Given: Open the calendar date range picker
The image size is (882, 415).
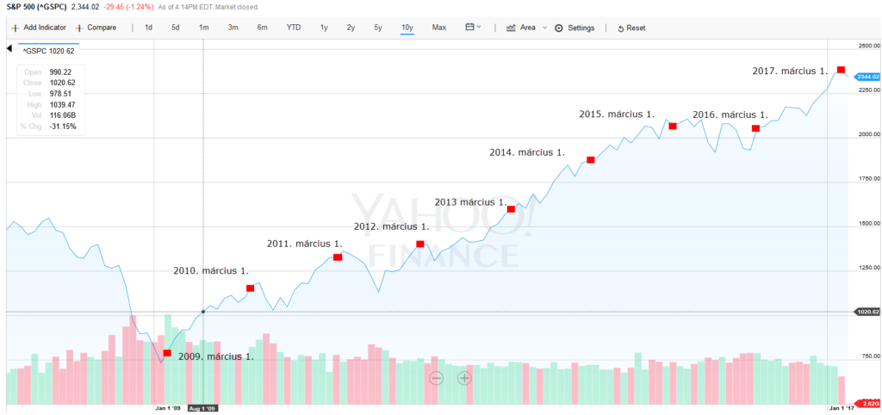Looking at the screenshot, I should [x=469, y=27].
